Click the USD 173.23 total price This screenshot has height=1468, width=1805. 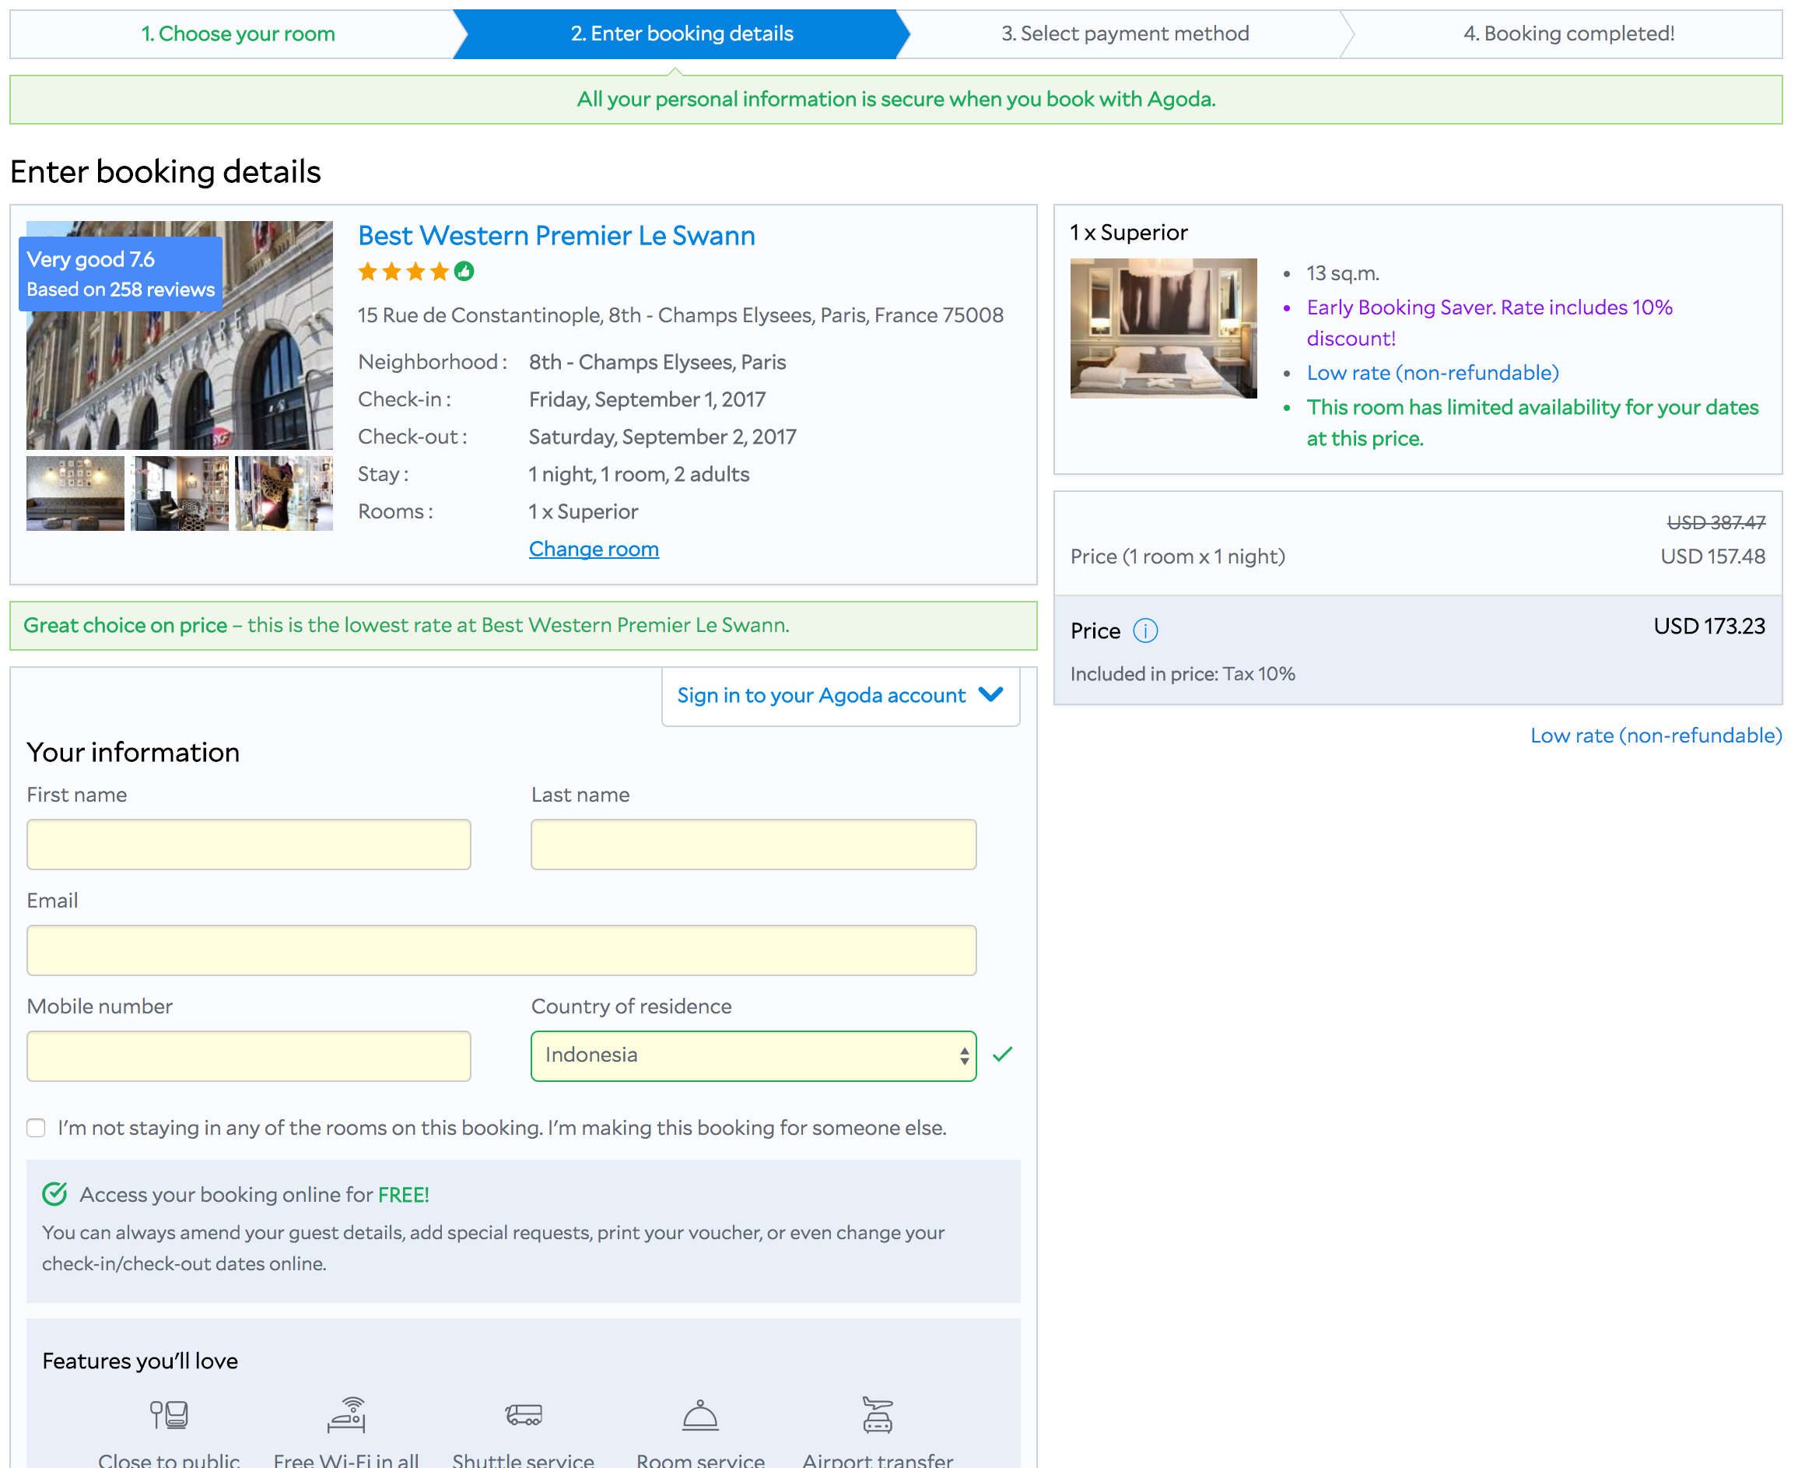pos(1709,627)
